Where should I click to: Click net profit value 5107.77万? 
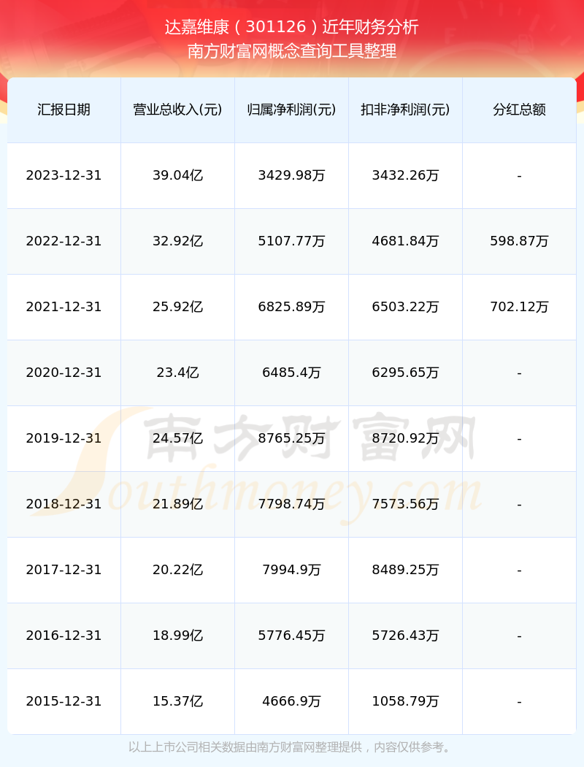tap(292, 241)
